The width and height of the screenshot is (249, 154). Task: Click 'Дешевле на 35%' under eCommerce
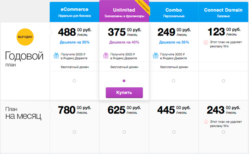75,42
